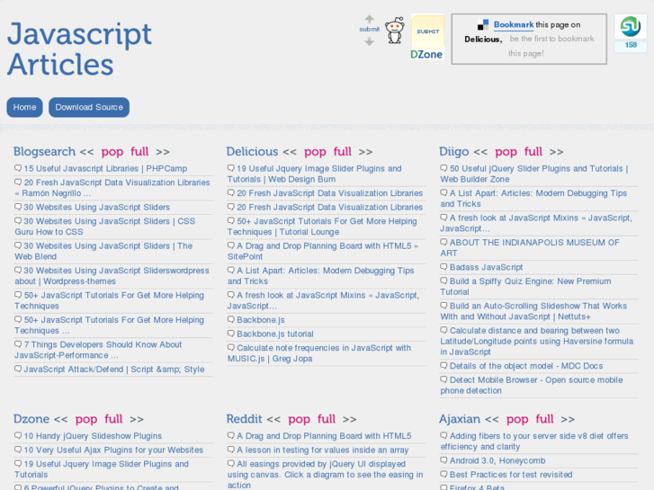Image resolution: width=654 pixels, height=490 pixels.
Task: Click the Download Source button
Action: pyautogui.click(x=89, y=107)
